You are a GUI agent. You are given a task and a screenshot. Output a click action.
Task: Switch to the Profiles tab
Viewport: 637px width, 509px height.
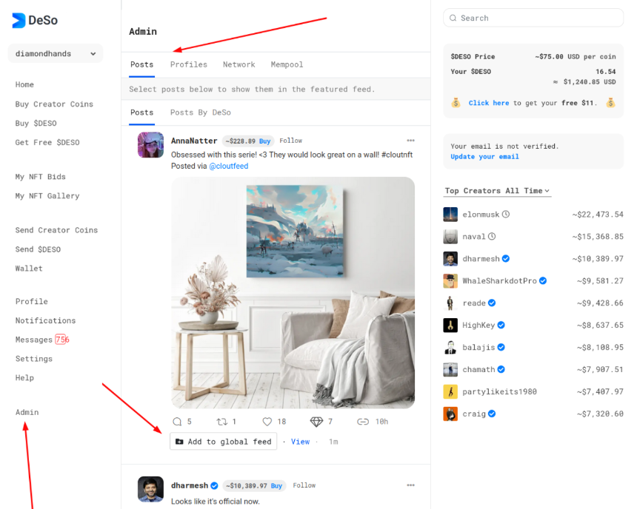pyautogui.click(x=188, y=64)
